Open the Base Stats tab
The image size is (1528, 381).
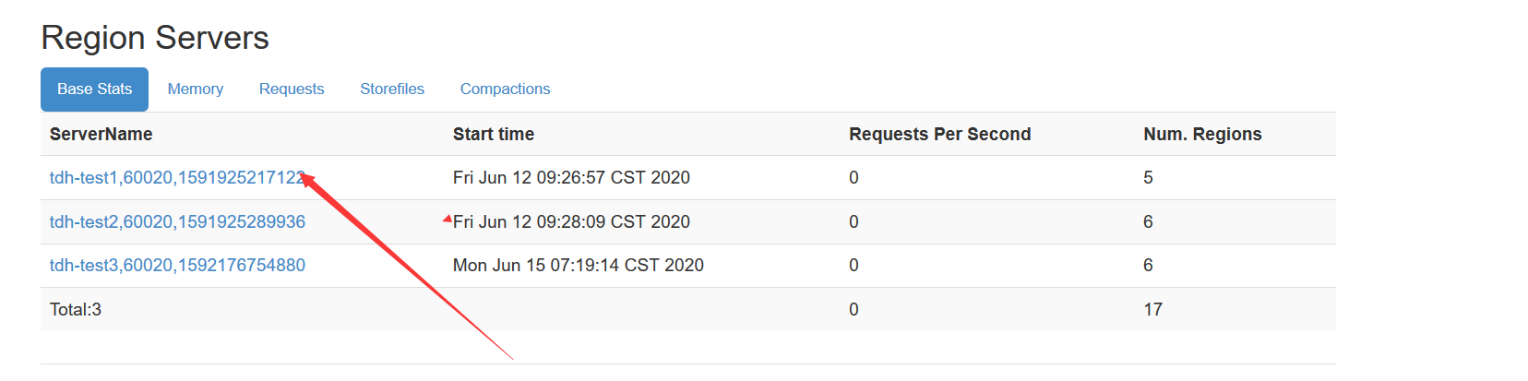coord(94,89)
